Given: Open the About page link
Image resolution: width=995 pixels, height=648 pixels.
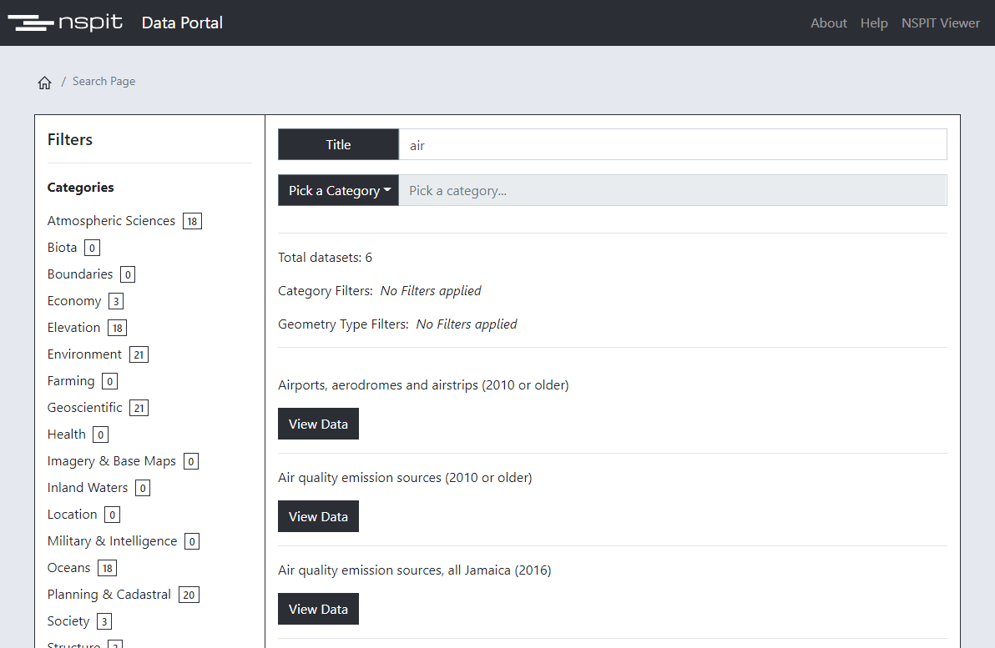Looking at the screenshot, I should [x=828, y=23].
